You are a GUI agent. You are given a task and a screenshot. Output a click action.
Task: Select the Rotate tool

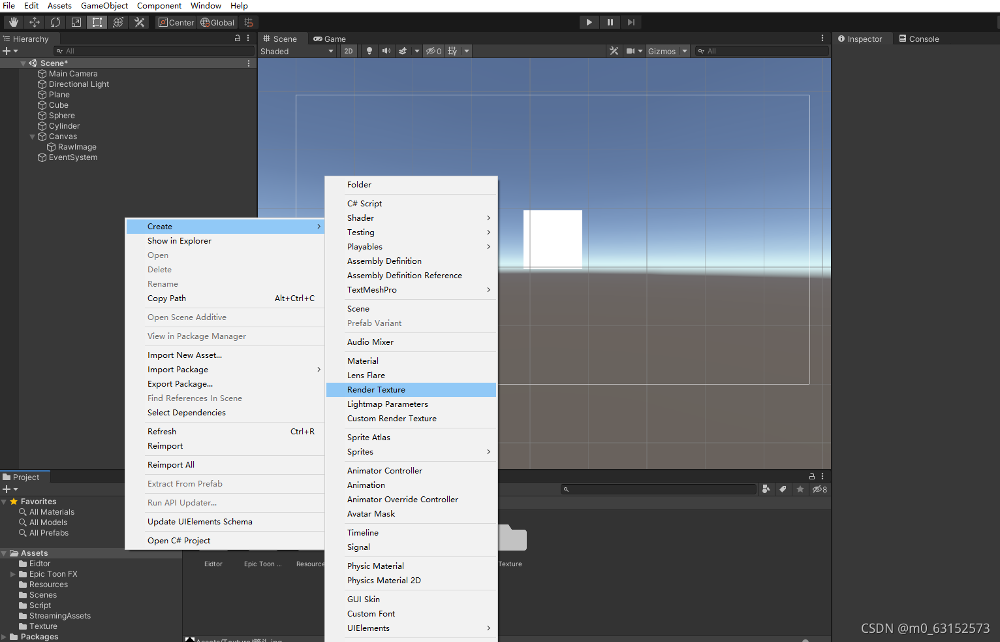pos(55,22)
